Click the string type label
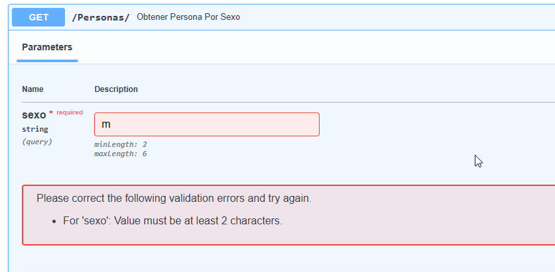Screen dimensions: 555x272 (35, 129)
